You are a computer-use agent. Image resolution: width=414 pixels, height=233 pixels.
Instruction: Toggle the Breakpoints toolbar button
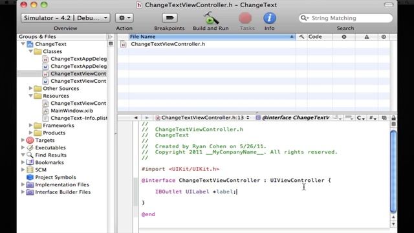point(169,17)
